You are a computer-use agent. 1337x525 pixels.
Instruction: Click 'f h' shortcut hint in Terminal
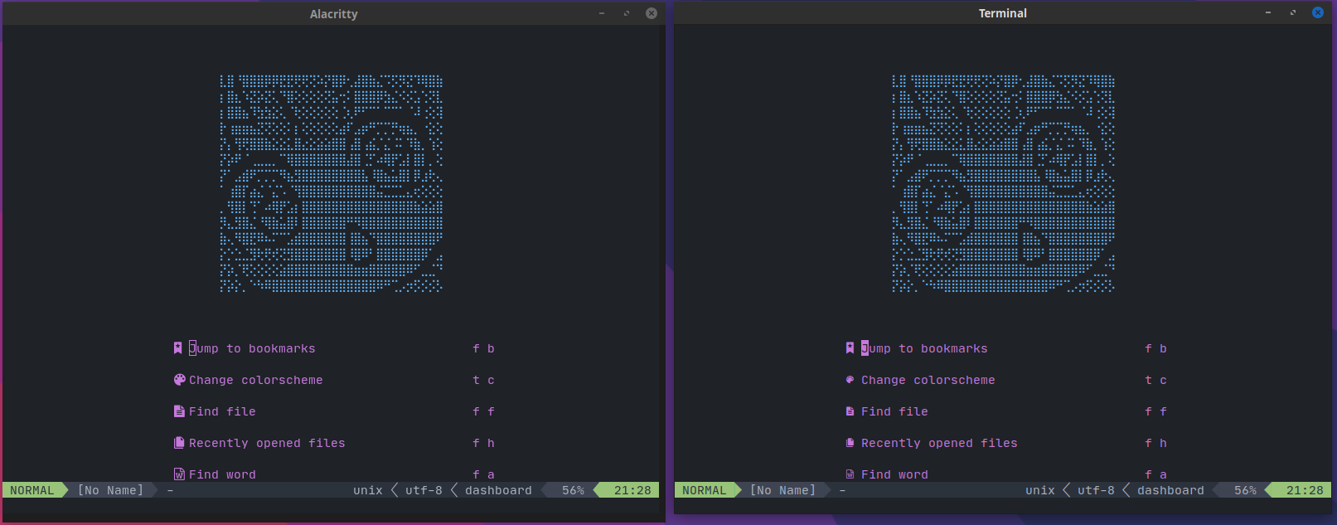(1155, 443)
